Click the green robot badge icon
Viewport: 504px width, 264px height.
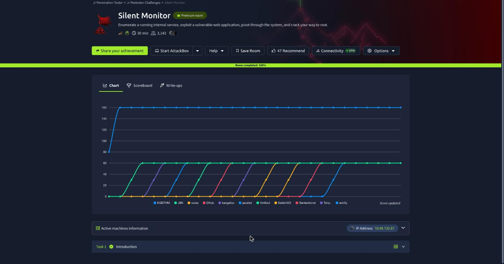pyautogui.click(x=127, y=33)
